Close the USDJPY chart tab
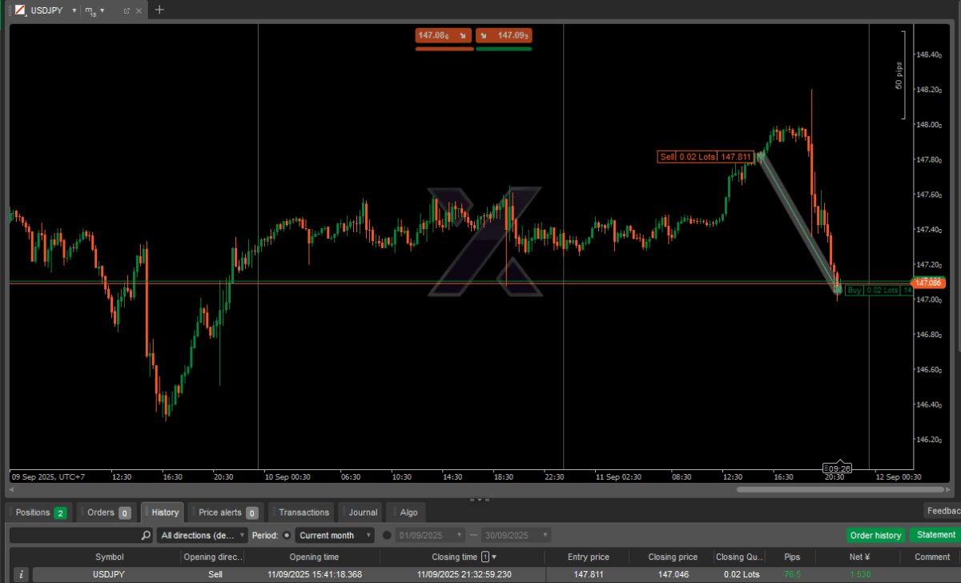The width and height of the screenshot is (961, 583). click(x=139, y=10)
